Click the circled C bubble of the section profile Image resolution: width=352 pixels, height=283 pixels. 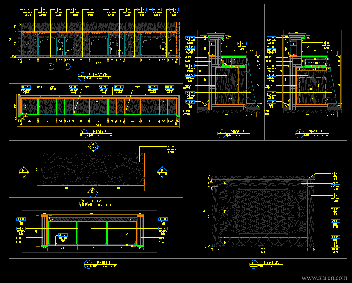[x=222, y=134]
